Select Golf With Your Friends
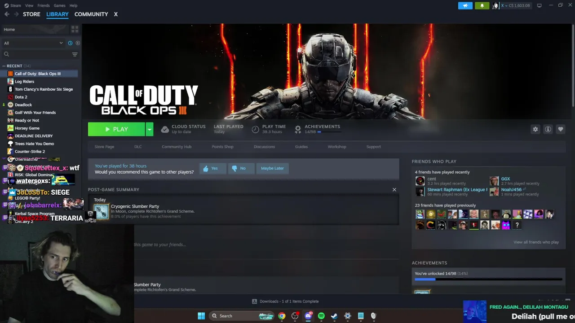Image resolution: width=575 pixels, height=323 pixels. 35,113
